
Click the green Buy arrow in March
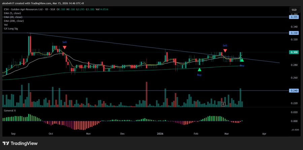pos(242,60)
